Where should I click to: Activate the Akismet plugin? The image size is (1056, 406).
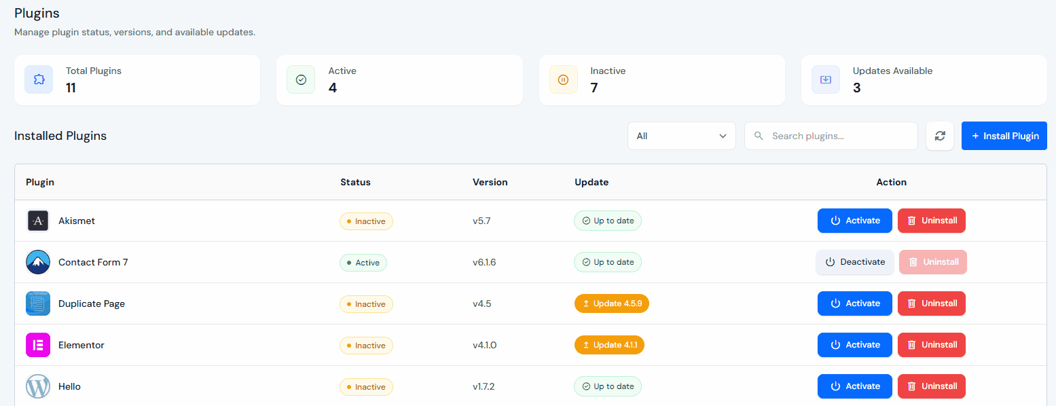coord(855,221)
